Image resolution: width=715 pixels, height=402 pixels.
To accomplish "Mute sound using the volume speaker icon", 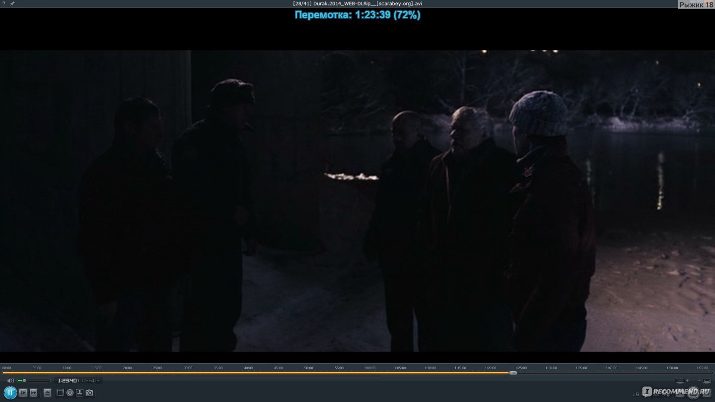I will tap(10, 381).
